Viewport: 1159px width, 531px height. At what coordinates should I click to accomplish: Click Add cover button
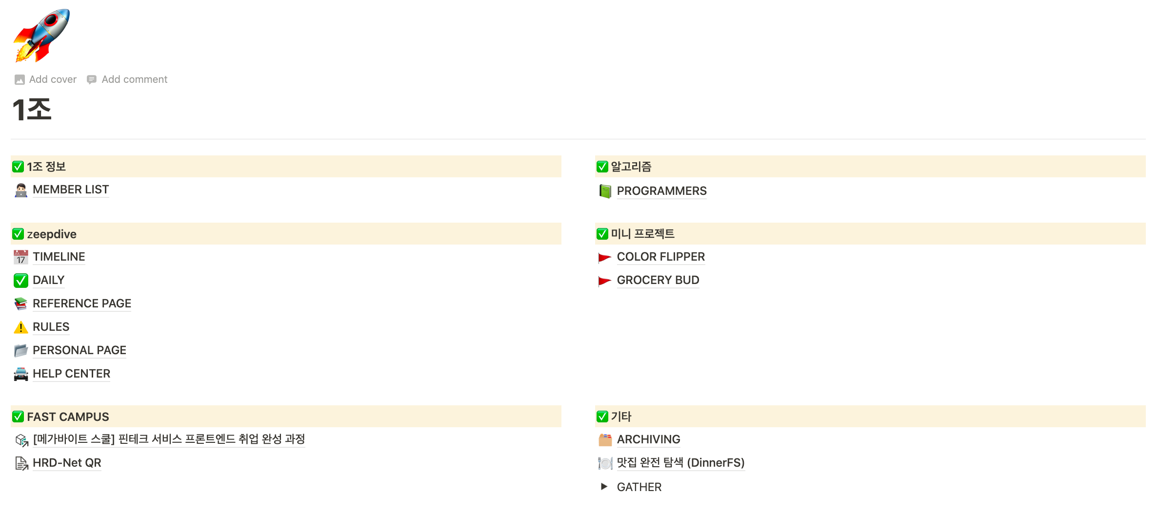[46, 79]
